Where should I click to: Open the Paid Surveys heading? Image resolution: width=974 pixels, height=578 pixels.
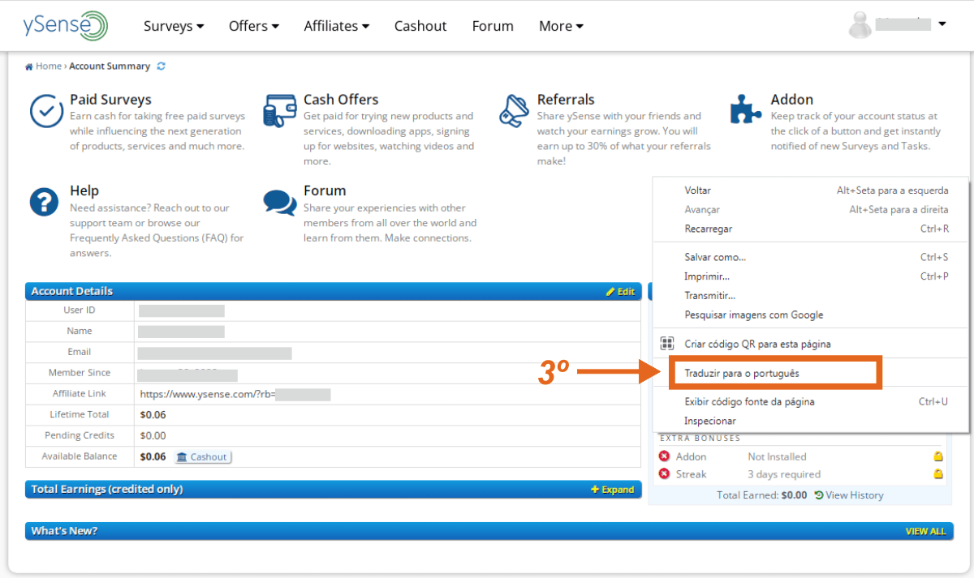tap(110, 100)
